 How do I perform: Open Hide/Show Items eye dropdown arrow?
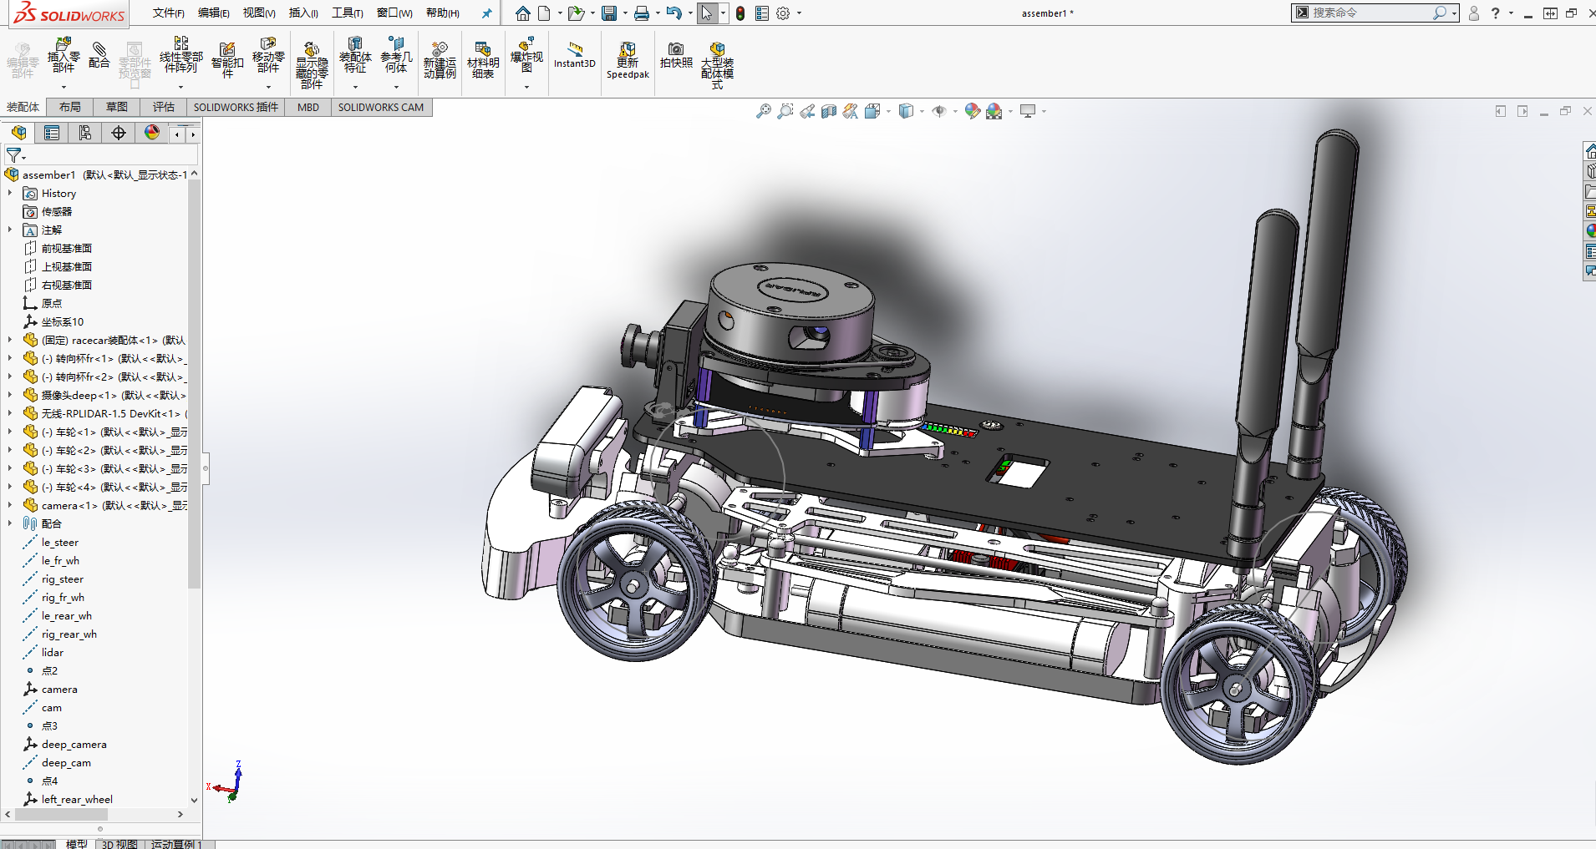(955, 111)
